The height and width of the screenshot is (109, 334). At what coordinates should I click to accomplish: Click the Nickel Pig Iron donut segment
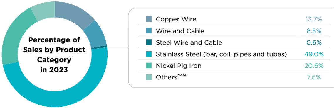[13, 38]
